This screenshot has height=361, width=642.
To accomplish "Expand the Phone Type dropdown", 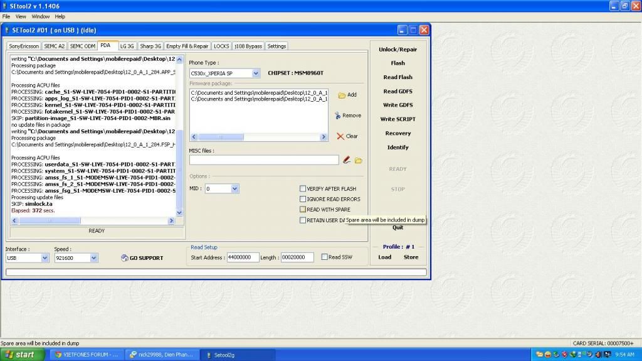I will click(256, 73).
